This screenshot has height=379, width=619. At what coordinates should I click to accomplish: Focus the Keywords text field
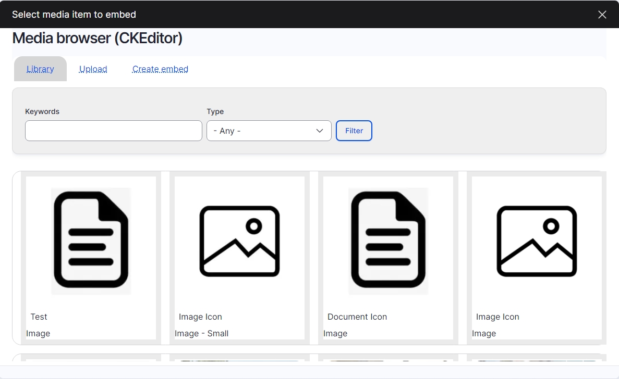(x=114, y=131)
